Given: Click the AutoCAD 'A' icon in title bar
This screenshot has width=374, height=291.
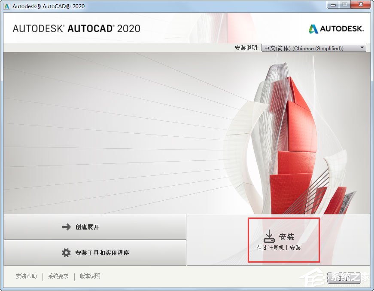Looking at the screenshot, I should coord(6,5).
